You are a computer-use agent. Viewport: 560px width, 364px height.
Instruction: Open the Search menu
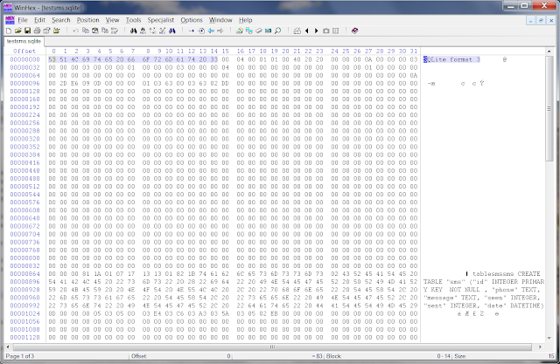pyautogui.click(x=61, y=20)
